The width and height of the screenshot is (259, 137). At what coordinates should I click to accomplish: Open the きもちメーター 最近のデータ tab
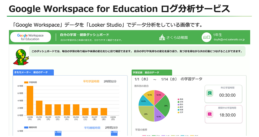click(33, 73)
